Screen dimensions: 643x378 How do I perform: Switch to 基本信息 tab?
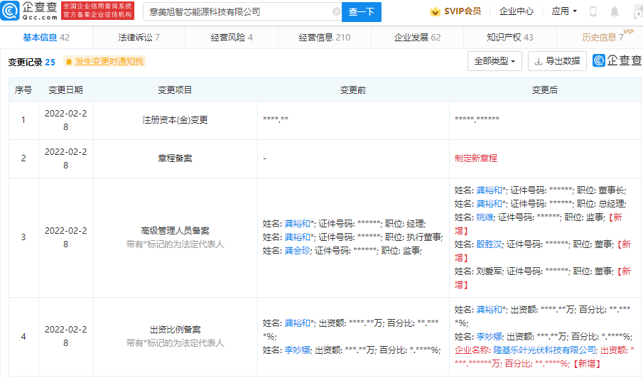click(46, 38)
